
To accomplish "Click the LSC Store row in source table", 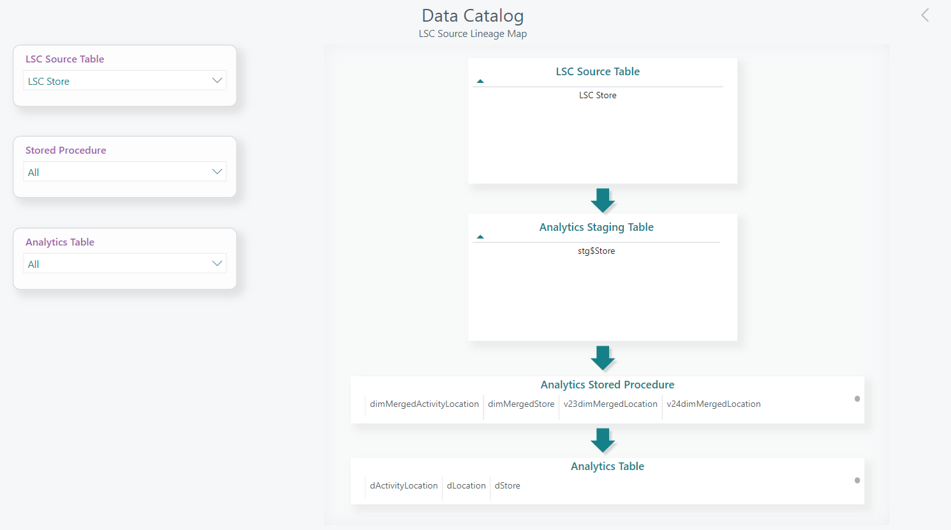I will coord(598,96).
